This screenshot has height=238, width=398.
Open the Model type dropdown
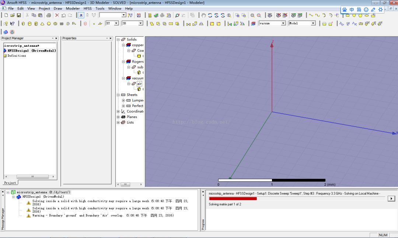(313, 23)
